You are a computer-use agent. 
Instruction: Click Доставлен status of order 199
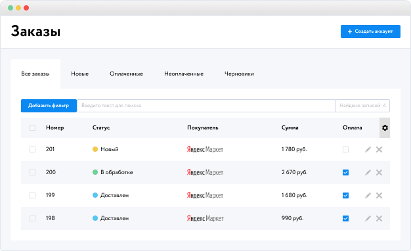coord(114,195)
